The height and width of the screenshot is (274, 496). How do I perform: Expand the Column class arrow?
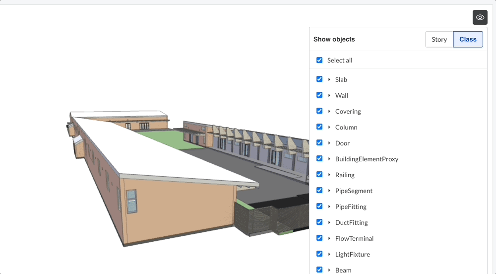click(329, 127)
